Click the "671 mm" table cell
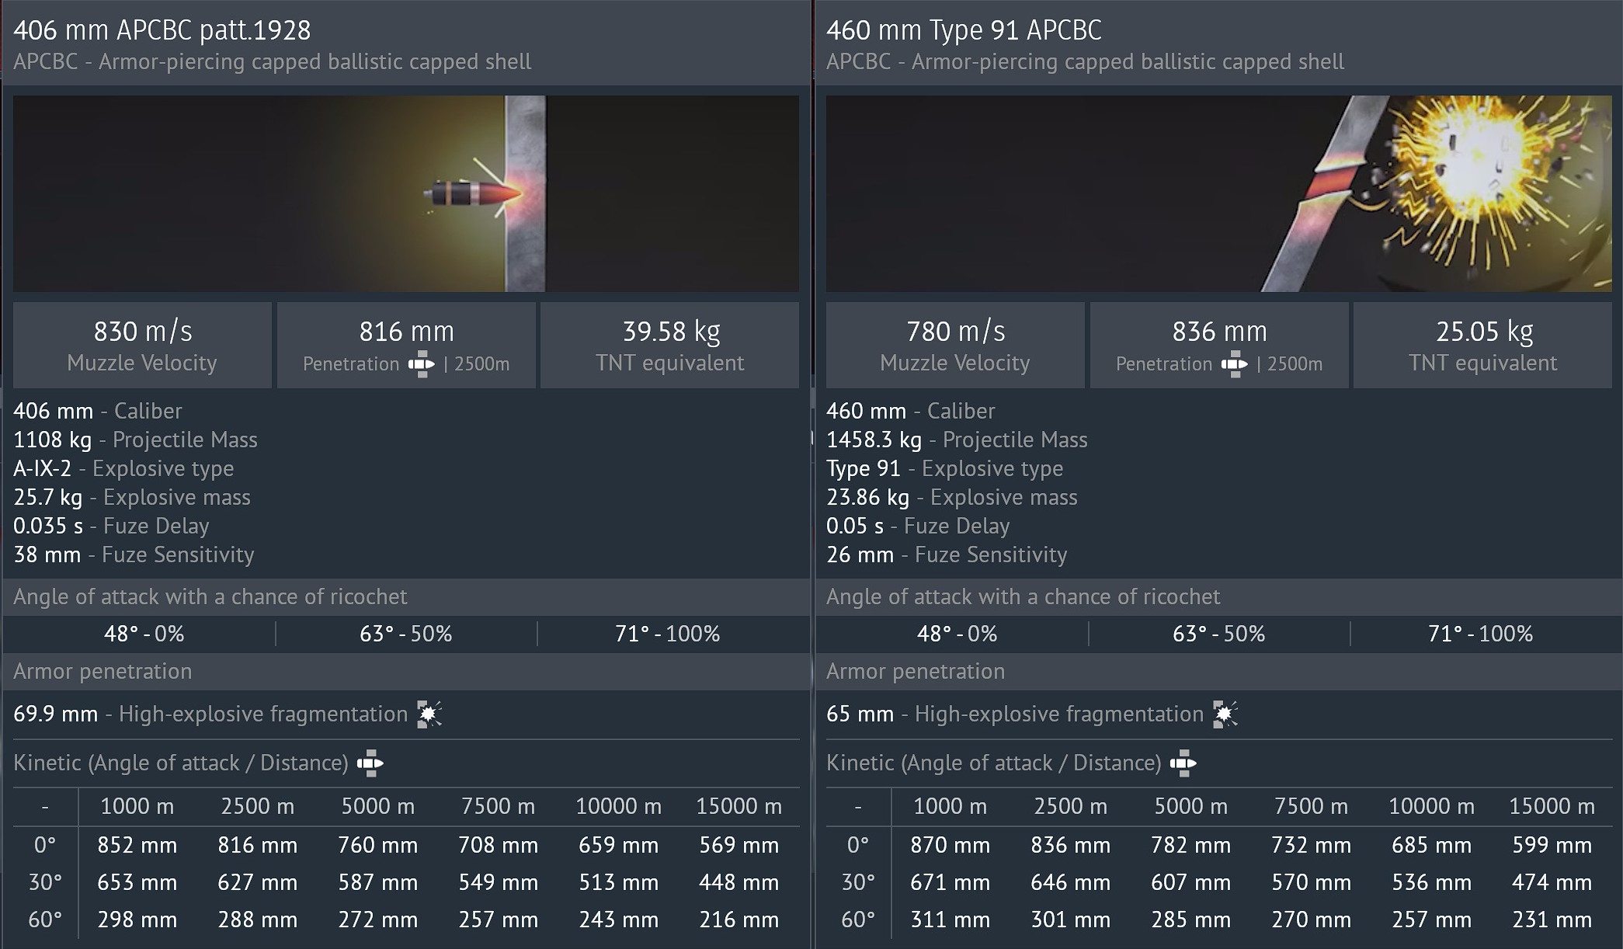 click(951, 882)
